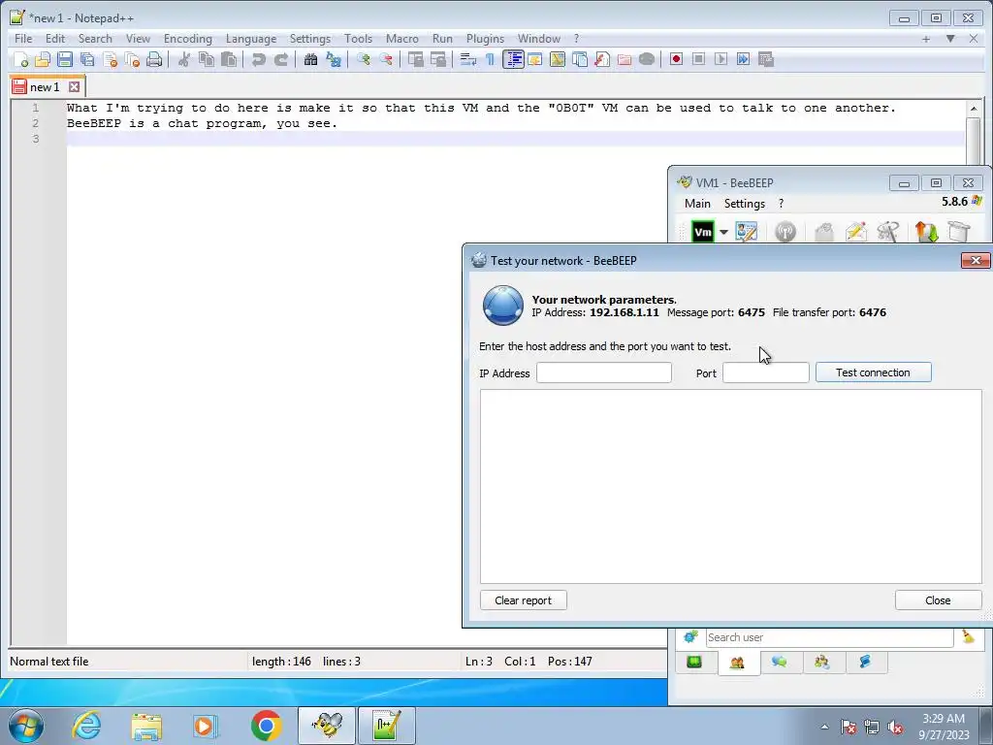This screenshot has width=993, height=745.
Task: Open the Encoding menu
Action: (188, 39)
